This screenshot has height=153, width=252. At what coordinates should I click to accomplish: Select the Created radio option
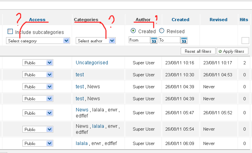coord(133,31)
